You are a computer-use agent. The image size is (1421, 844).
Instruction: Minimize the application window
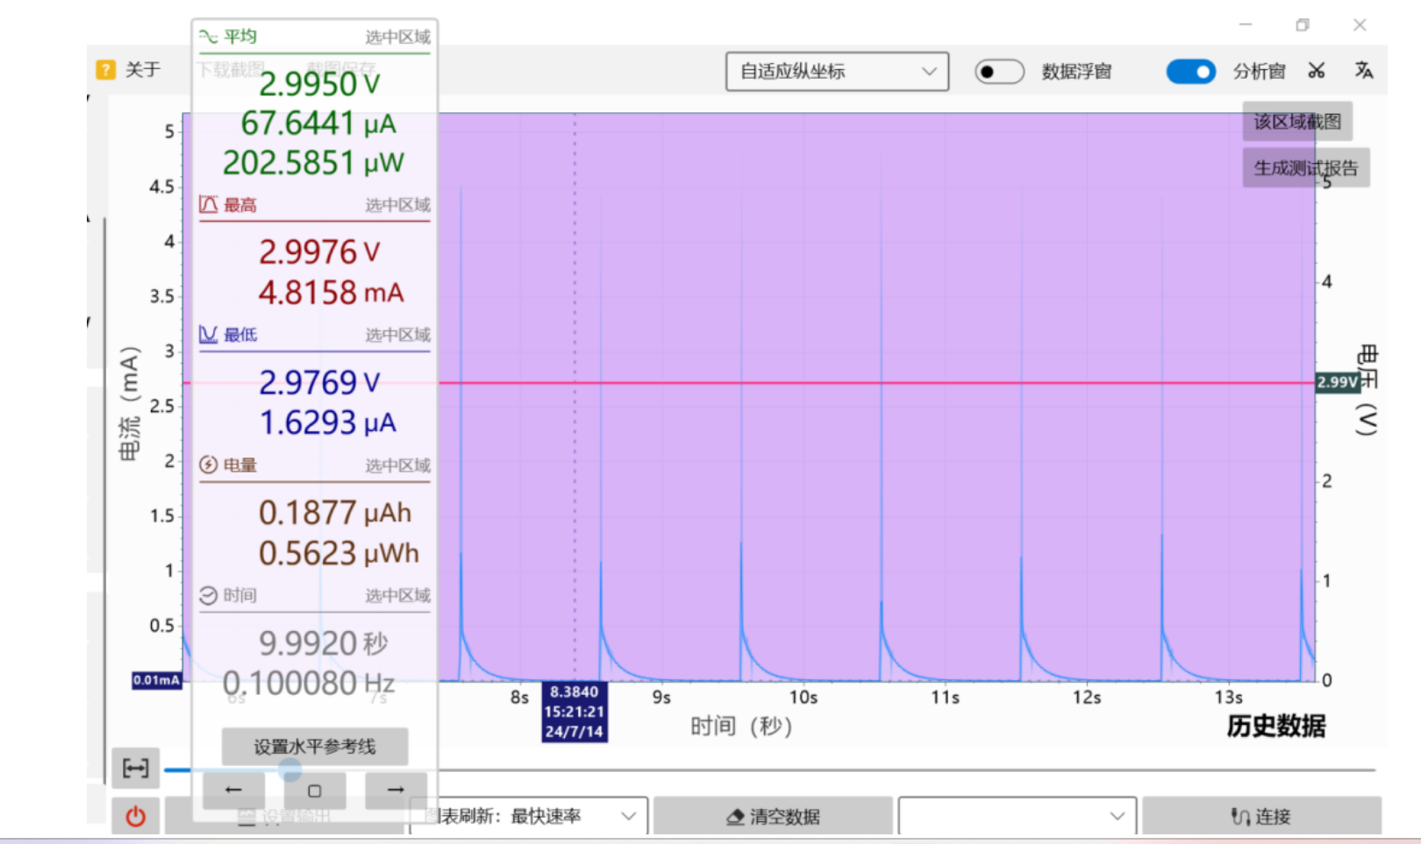click(x=1246, y=25)
